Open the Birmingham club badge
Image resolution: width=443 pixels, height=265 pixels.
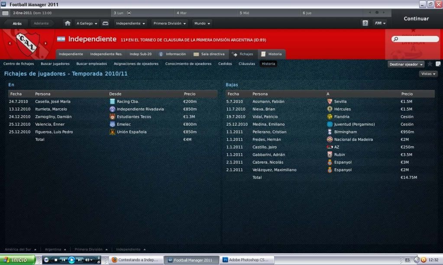point(330,132)
